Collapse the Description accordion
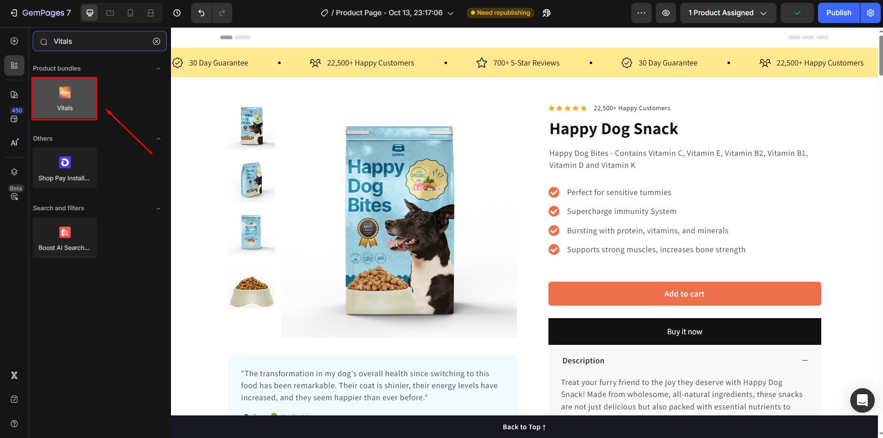Viewport: 883px width, 438px height. (x=805, y=361)
